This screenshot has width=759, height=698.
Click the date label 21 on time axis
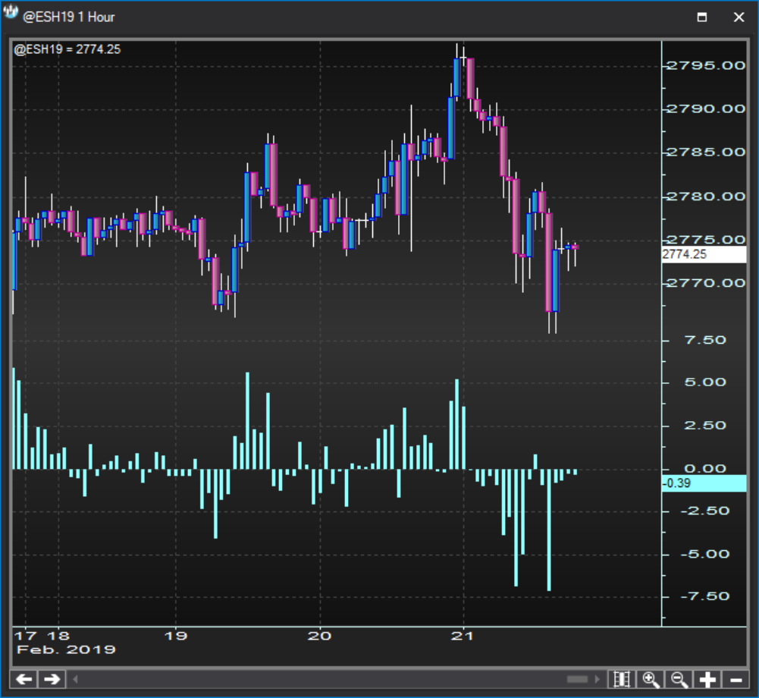(463, 636)
